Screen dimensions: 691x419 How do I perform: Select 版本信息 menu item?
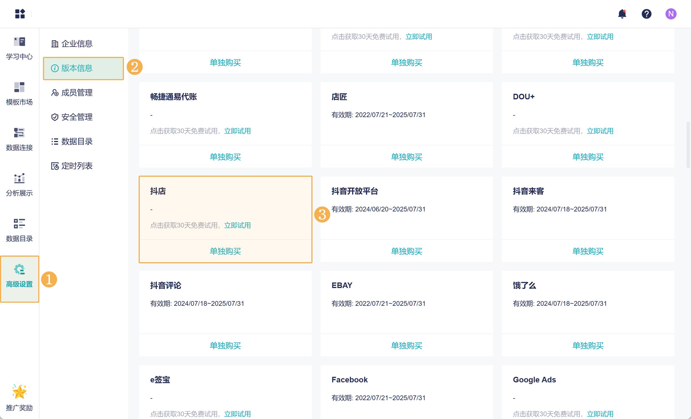77,68
